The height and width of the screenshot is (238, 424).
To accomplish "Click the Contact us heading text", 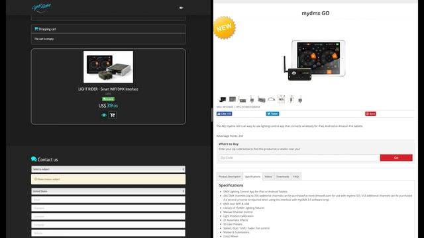I will click(x=48, y=159).
